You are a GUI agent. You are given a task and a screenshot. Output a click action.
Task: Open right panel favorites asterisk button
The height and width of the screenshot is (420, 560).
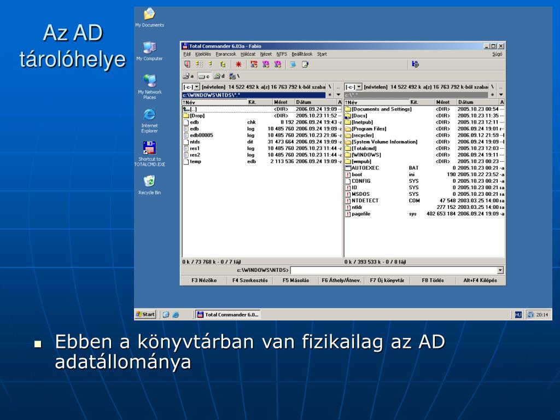pos(492,95)
